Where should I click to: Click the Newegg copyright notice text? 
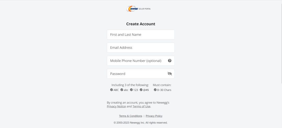(140, 123)
